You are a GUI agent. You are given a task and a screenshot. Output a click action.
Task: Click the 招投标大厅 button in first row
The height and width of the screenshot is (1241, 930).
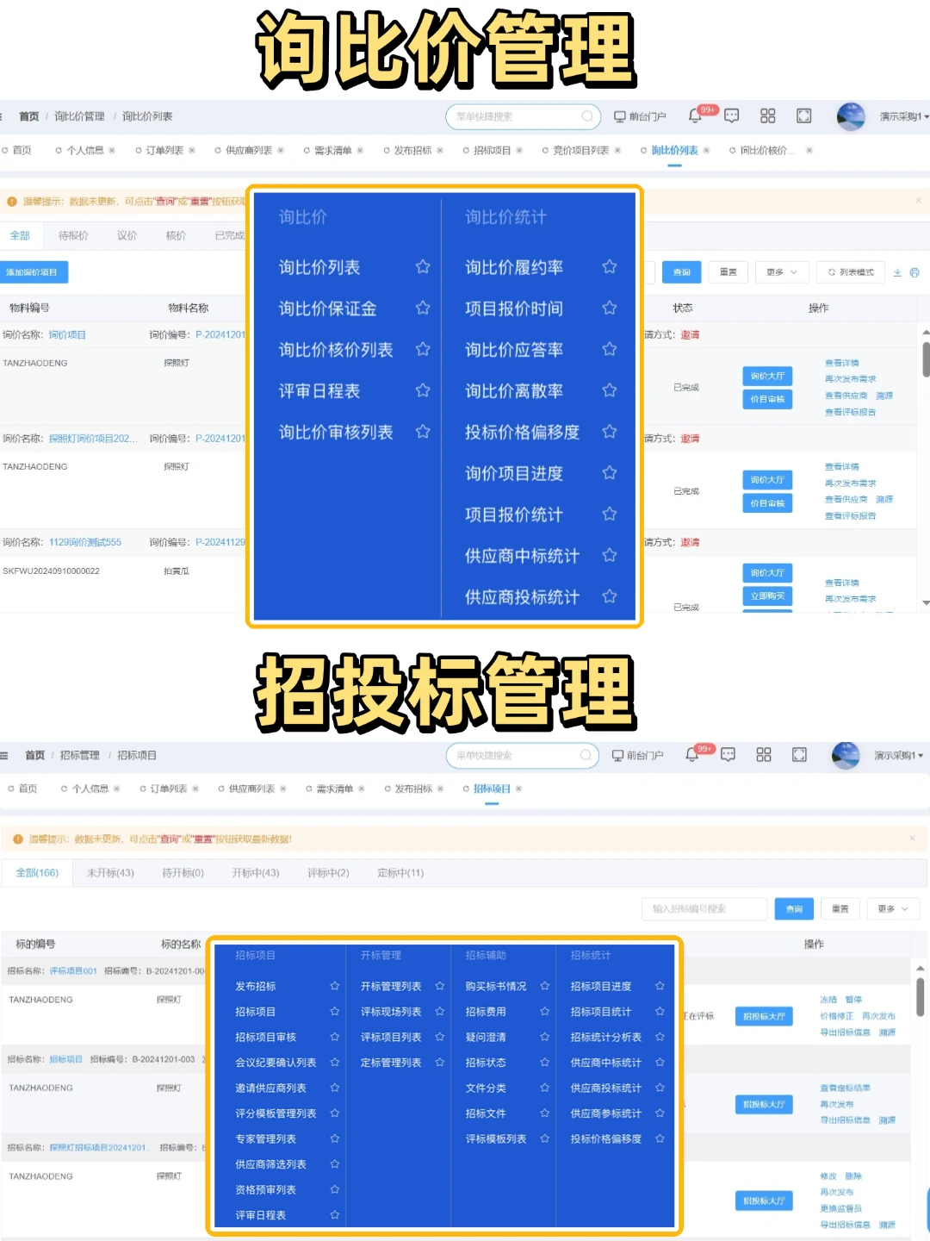click(x=763, y=1016)
